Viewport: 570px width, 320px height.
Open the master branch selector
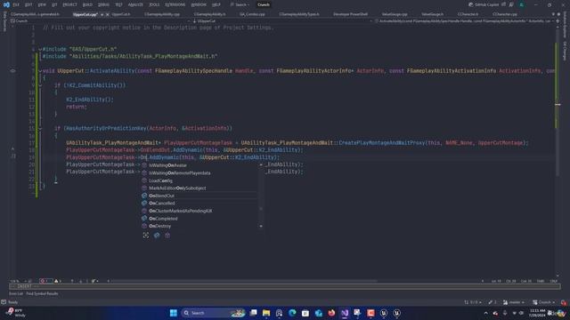[x=514, y=302]
